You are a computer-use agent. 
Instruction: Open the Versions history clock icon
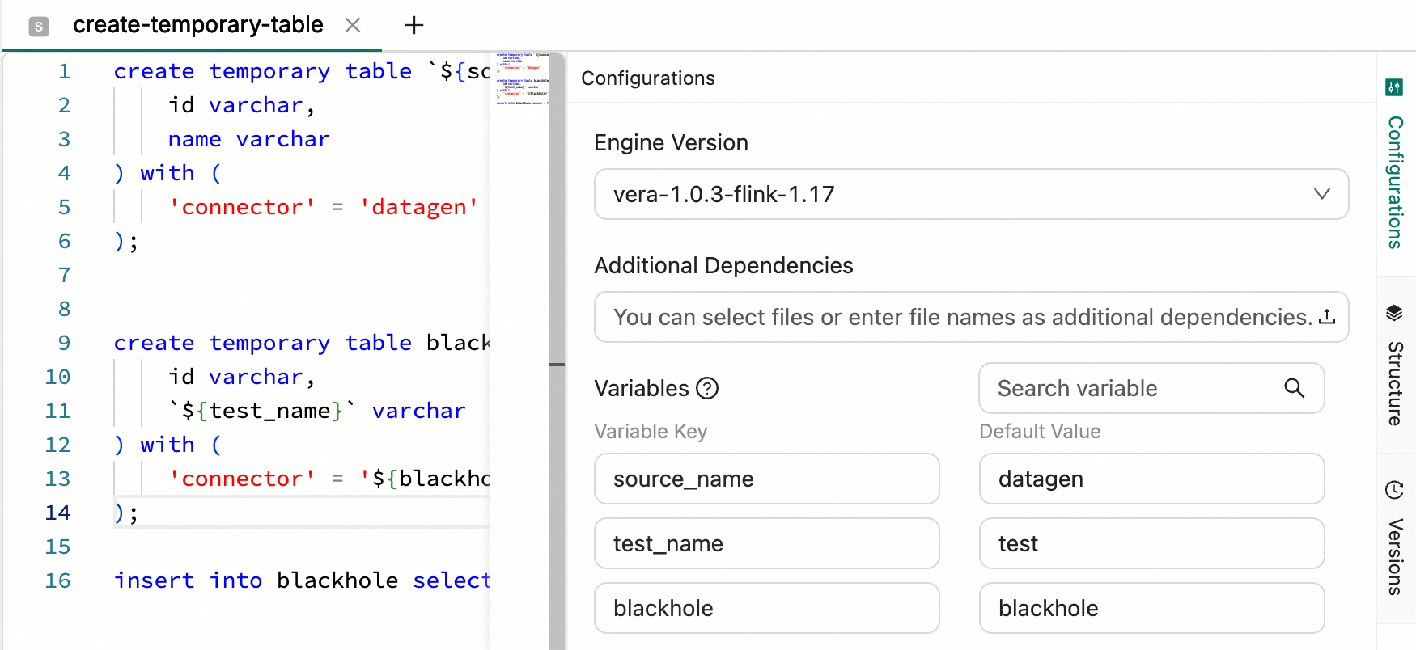click(1394, 490)
